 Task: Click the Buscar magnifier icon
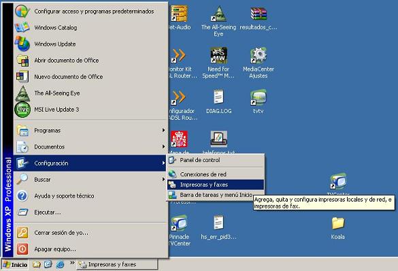point(22,179)
